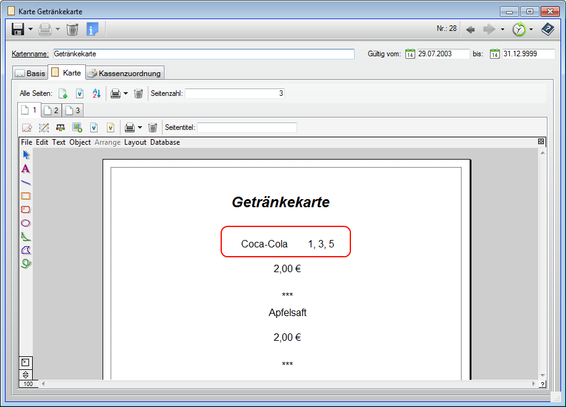Screen dimensions: 566x407
Task: Select the line drawing tool
Action: (x=25, y=182)
